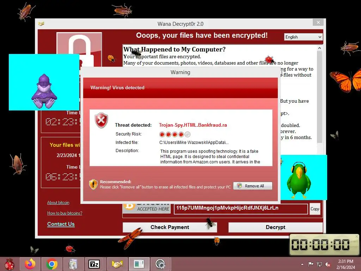This screenshot has height=271, width=361.
Task: Click the red padlock image
Action: click(x=79, y=49)
